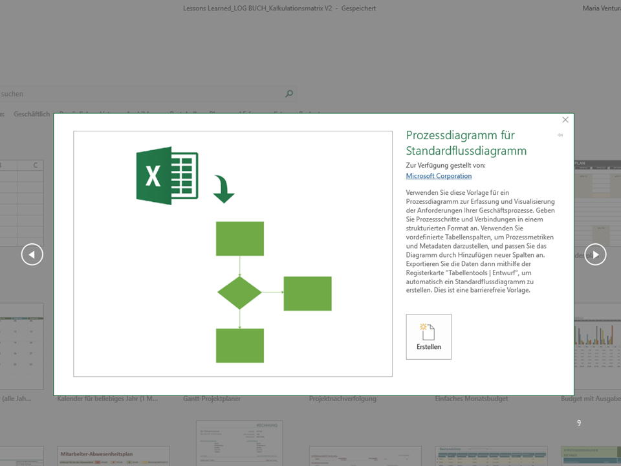621x466 pixels.
Task: Open Kalender für beliebiges Jahr template
Action: [x=107, y=399]
